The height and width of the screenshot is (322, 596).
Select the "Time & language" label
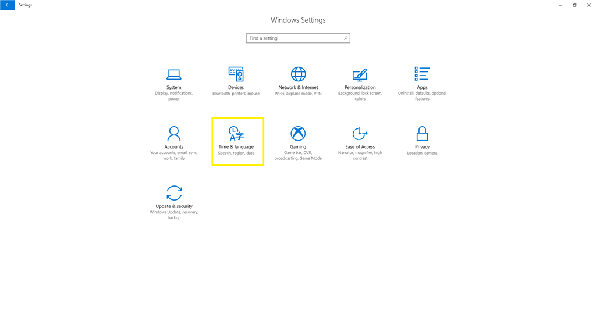coord(236,147)
